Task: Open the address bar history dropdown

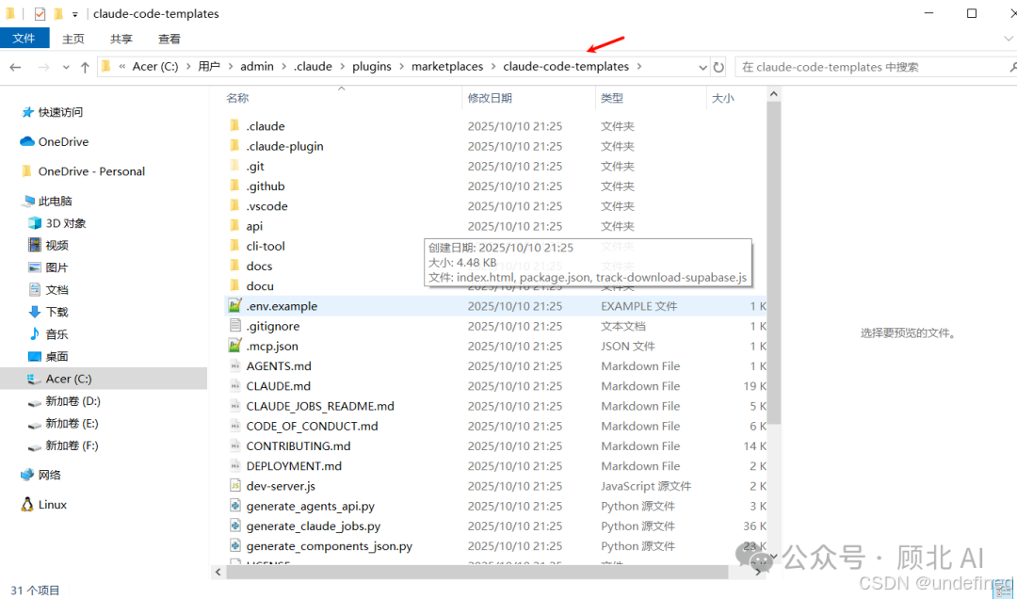Action: 702,67
